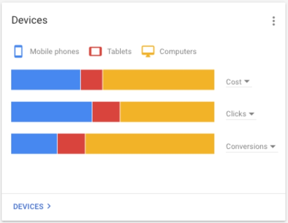Select yellow computer segment in Conversions bar
The image size is (288, 223).
click(x=150, y=144)
